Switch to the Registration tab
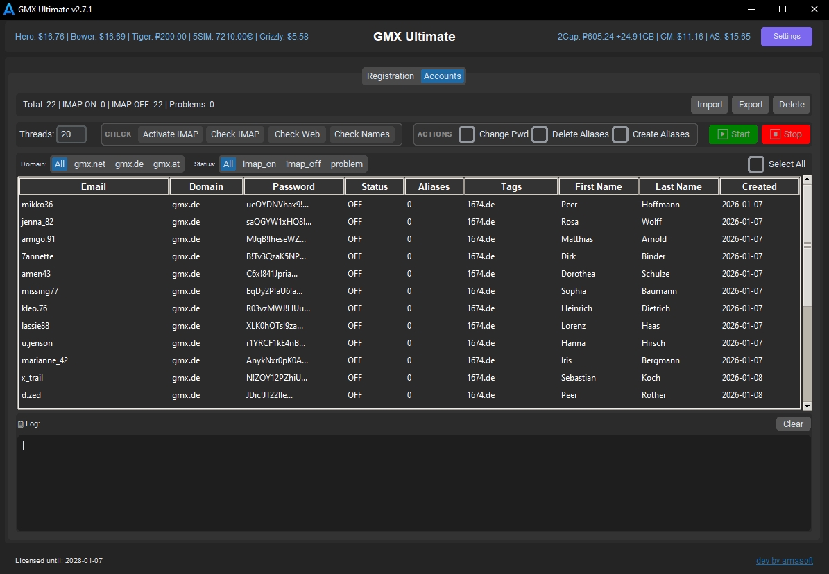Screen dimensions: 829x574 (391, 76)
